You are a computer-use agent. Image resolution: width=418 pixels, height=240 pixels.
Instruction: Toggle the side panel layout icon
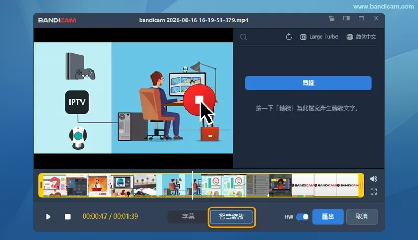(x=346, y=18)
